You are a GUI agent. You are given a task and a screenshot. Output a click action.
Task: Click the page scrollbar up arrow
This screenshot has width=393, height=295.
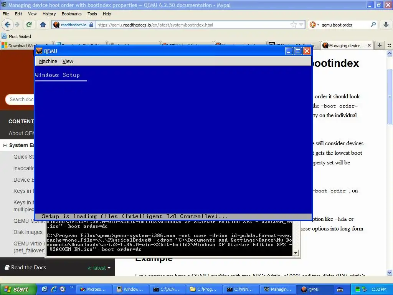390,53
